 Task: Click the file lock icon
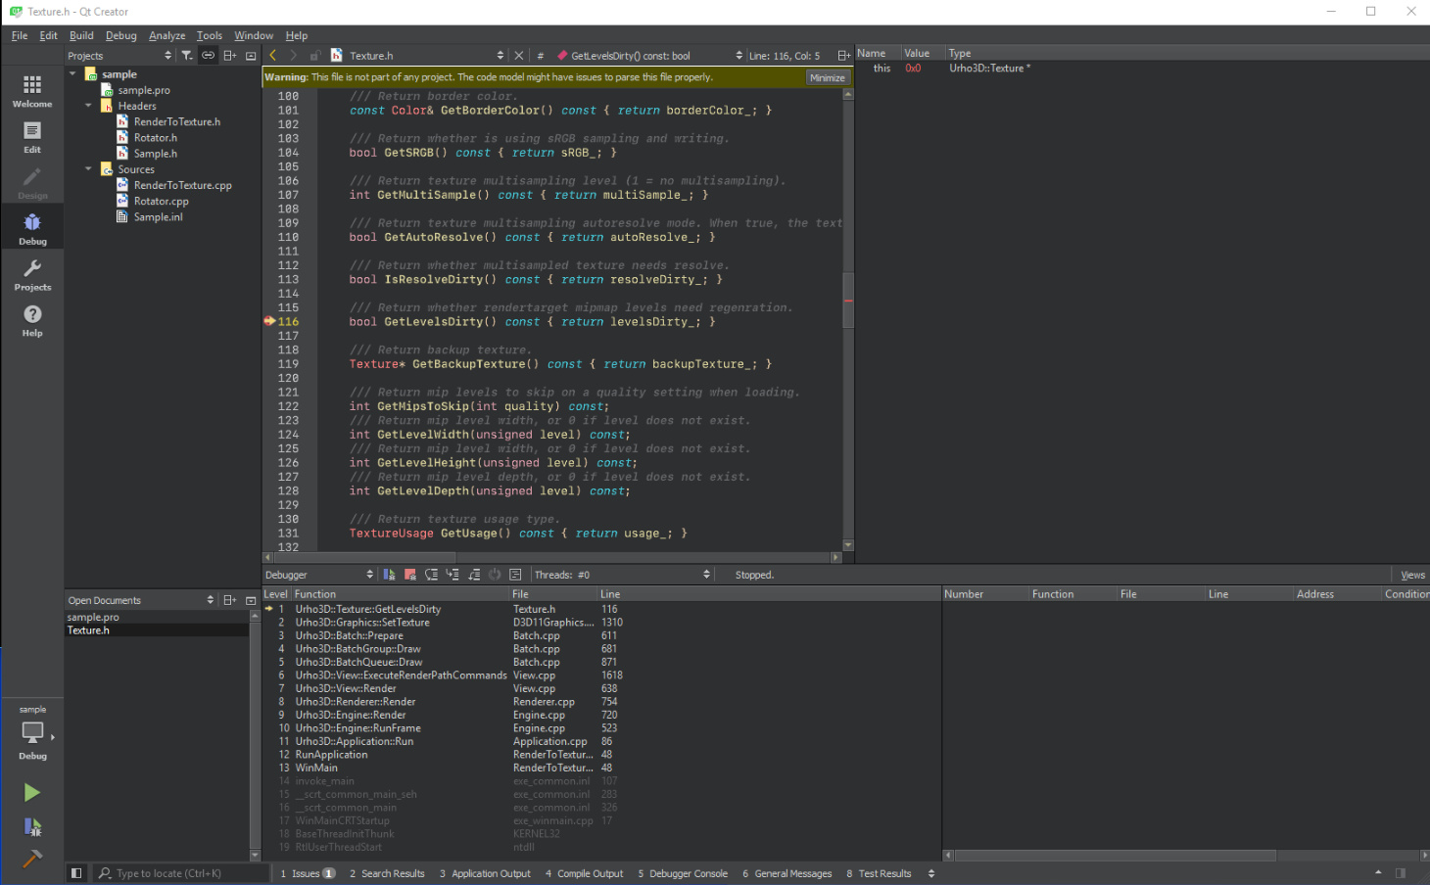click(314, 56)
